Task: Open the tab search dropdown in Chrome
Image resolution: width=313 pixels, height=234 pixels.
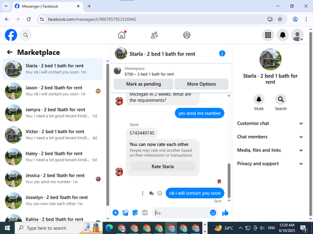Action: tap(6, 6)
